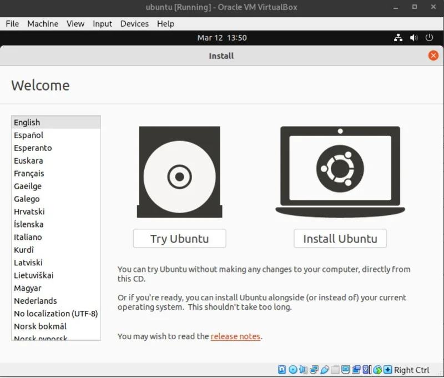444x378 pixels.
Task: Select Español in the language list
Action: point(56,135)
